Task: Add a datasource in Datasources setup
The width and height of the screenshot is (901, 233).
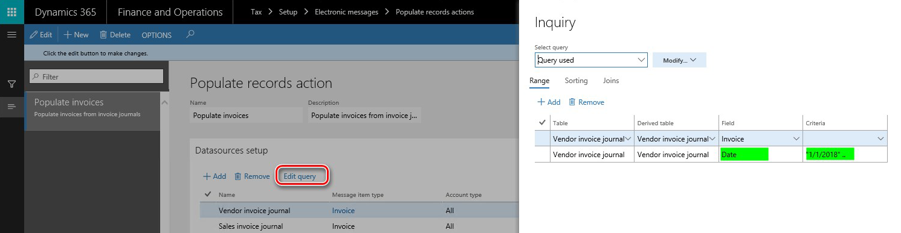Action: [x=215, y=176]
